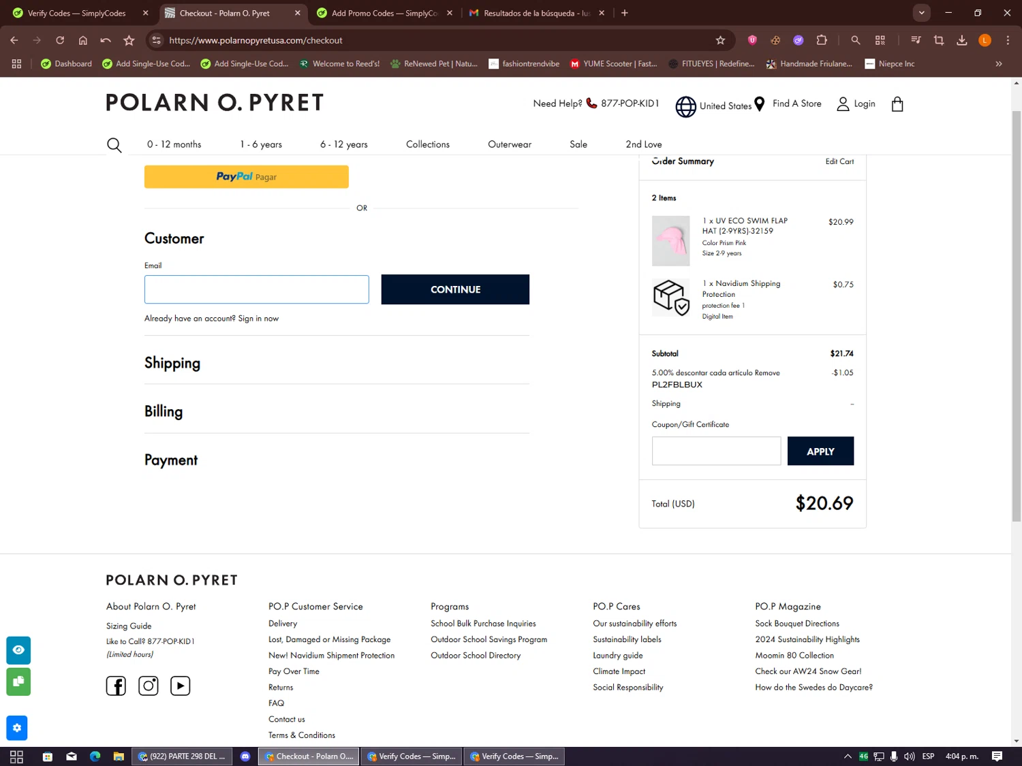Viewport: 1022px width, 766px height.
Task: Show hidden tray icons chevron
Action: [848, 756]
